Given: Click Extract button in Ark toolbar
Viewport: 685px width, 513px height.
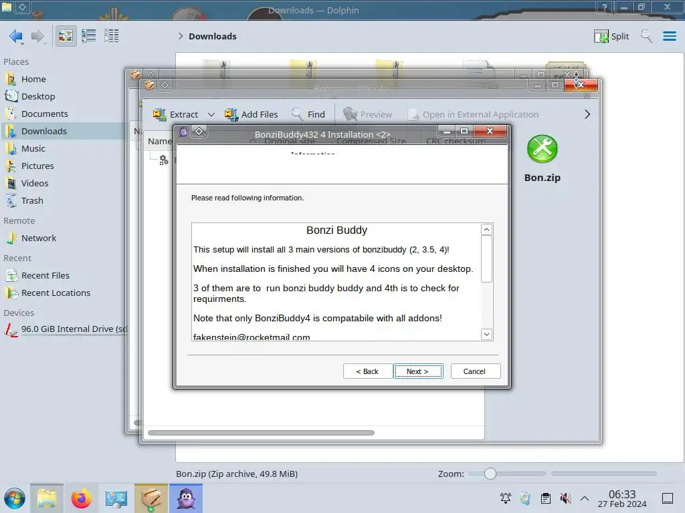Looking at the screenshot, I should click(175, 114).
